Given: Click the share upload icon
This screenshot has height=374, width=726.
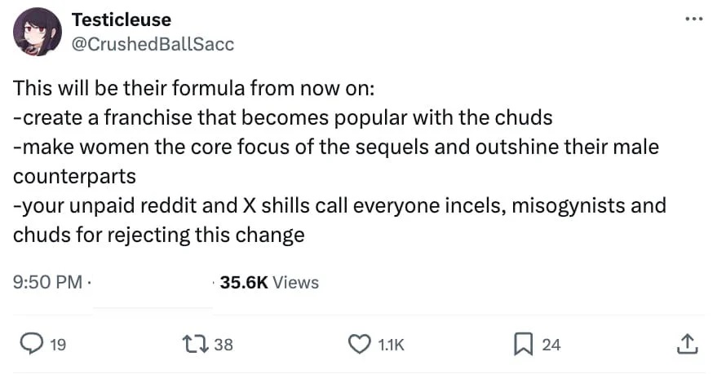Looking at the screenshot, I should 687,345.
